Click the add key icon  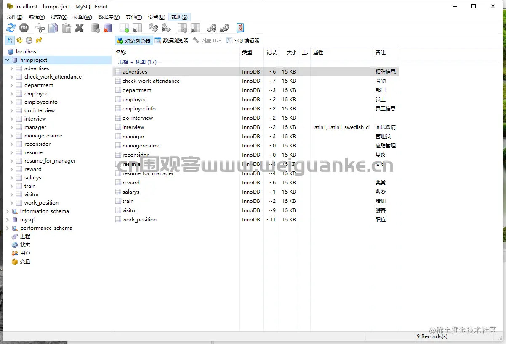153,28
